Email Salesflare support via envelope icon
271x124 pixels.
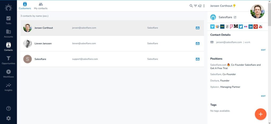(197, 59)
